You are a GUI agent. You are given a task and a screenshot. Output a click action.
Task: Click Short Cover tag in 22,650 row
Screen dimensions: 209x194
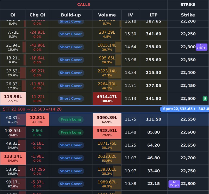[71, 145]
